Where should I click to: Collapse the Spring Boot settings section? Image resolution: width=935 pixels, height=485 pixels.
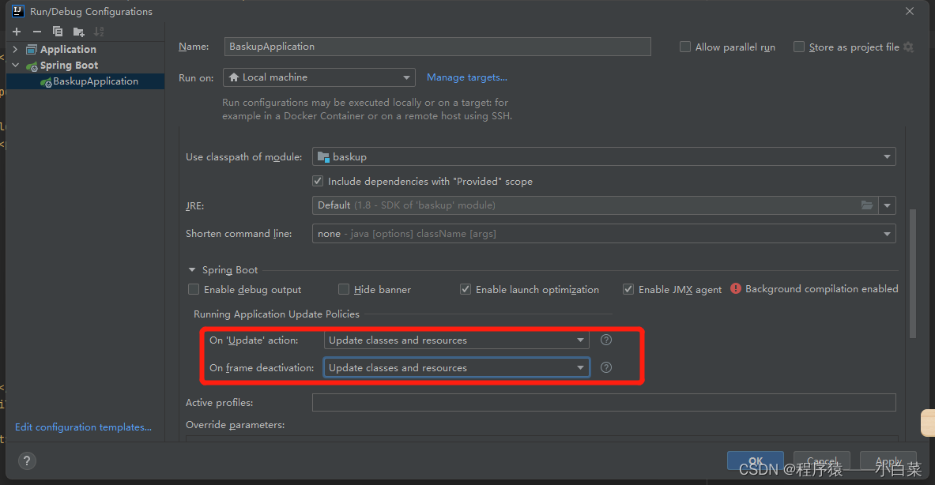191,270
